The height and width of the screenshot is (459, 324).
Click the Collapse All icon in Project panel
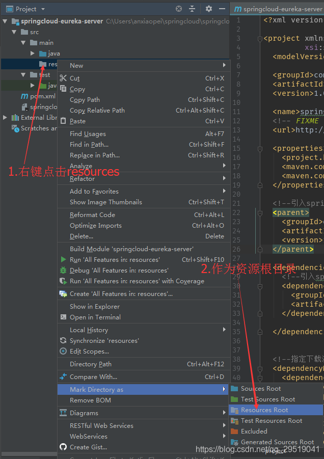pyautogui.click(x=192, y=9)
